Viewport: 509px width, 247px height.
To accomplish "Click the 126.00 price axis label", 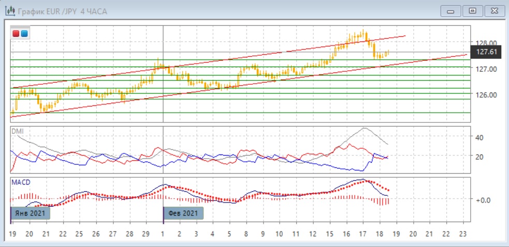I will tap(486, 95).
